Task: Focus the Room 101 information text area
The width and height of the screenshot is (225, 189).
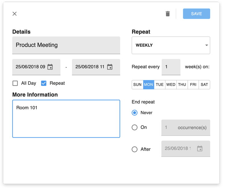Action: tap(66, 119)
